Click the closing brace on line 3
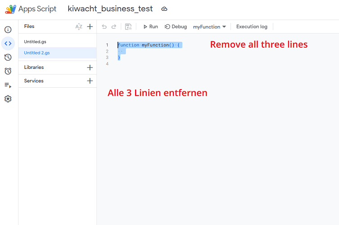 [x=119, y=58]
